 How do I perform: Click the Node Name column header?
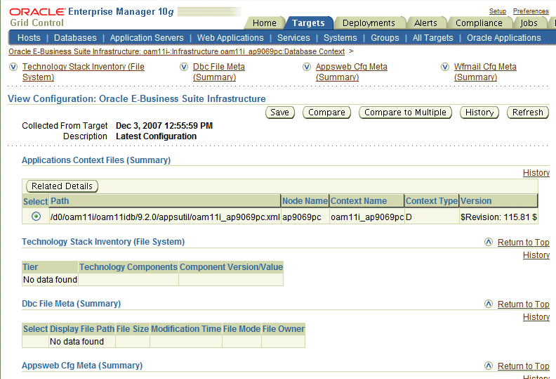pyautogui.click(x=305, y=201)
